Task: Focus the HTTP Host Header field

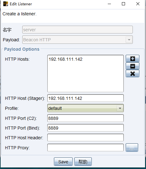Action: click(86, 138)
